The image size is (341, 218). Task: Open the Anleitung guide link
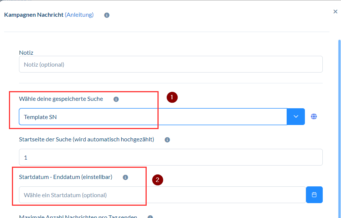tap(79, 15)
